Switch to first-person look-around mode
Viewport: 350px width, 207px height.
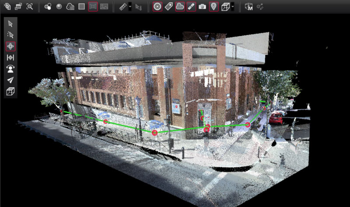(x=10, y=69)
